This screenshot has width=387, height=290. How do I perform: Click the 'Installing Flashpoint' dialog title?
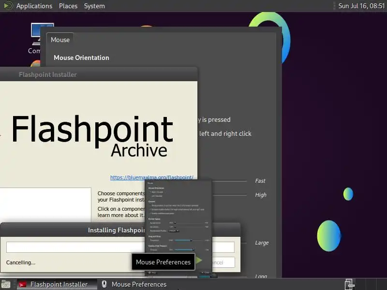(x=117, y=230)
